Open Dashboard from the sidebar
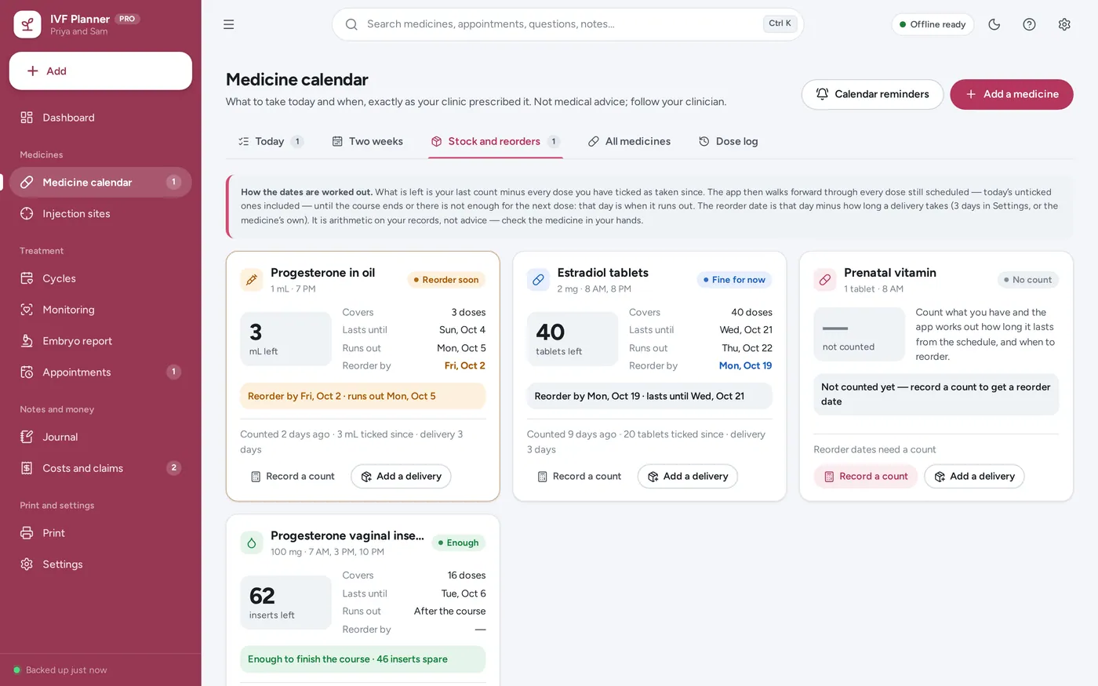The width and height of the screenshot is (1098, 686). click(x=100, y=118)
